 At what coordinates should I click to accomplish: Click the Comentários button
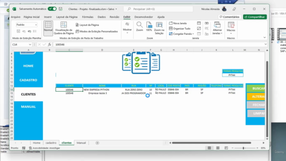coord(230,17)
